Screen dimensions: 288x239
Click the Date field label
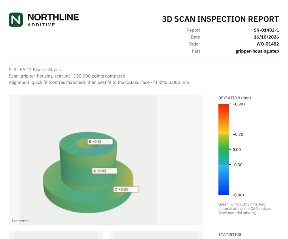click(195, 37)
